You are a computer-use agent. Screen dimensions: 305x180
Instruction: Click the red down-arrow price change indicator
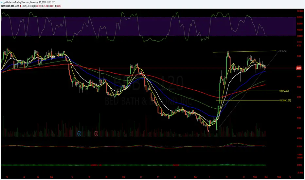20,6
